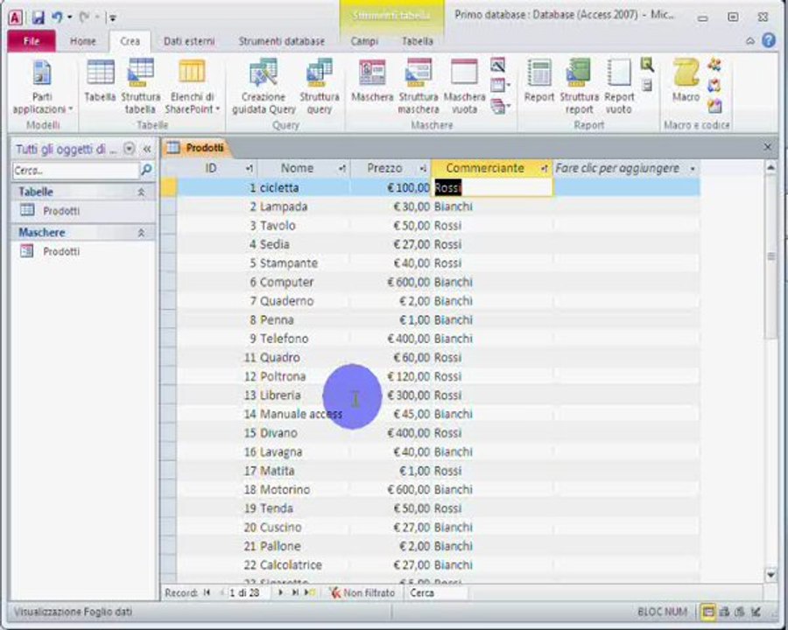Click the Non filtrato filter indicator
This screenshot has width=788, height=630.
click(x=362, y=593)
